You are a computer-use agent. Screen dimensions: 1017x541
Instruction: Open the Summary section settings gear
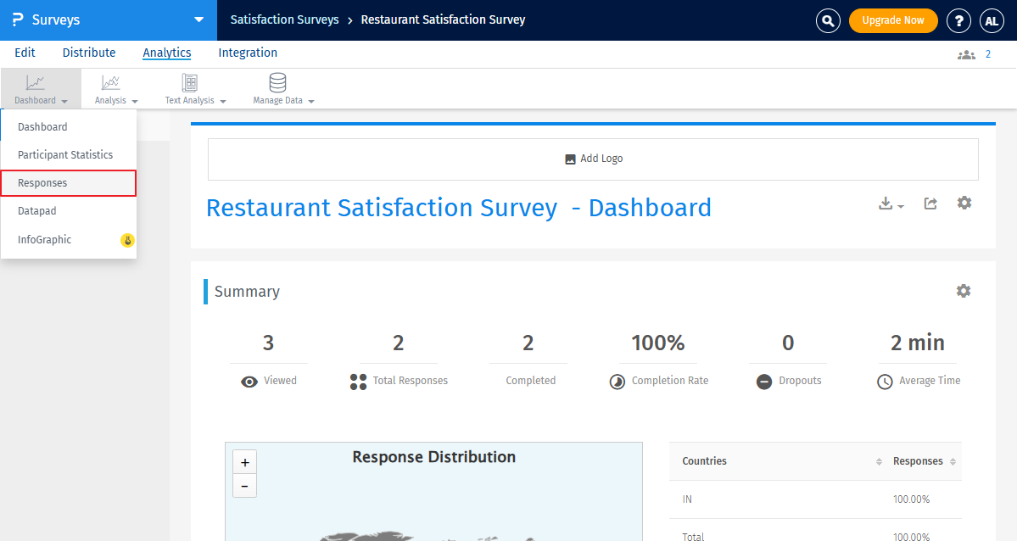964,291
